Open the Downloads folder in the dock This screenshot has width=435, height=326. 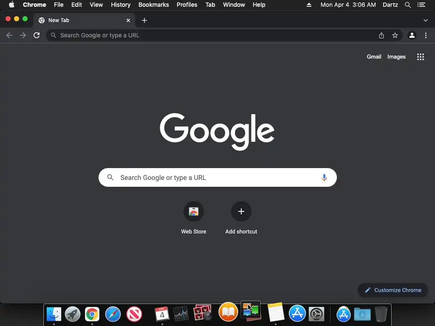[362, 315]
